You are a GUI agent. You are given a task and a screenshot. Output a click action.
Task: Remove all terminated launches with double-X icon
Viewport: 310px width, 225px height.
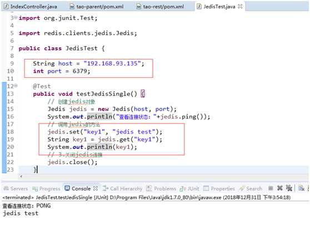point(289,188)
